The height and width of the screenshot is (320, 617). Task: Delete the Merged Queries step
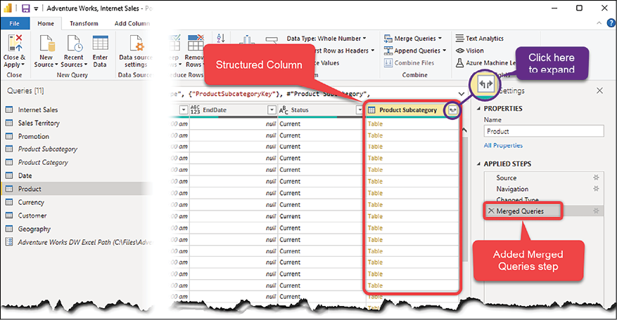490,211
